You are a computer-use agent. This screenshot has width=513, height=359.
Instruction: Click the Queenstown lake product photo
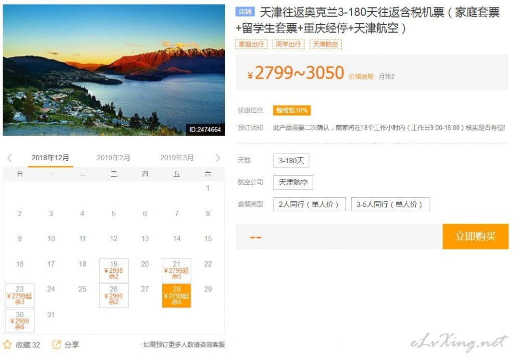114,70
